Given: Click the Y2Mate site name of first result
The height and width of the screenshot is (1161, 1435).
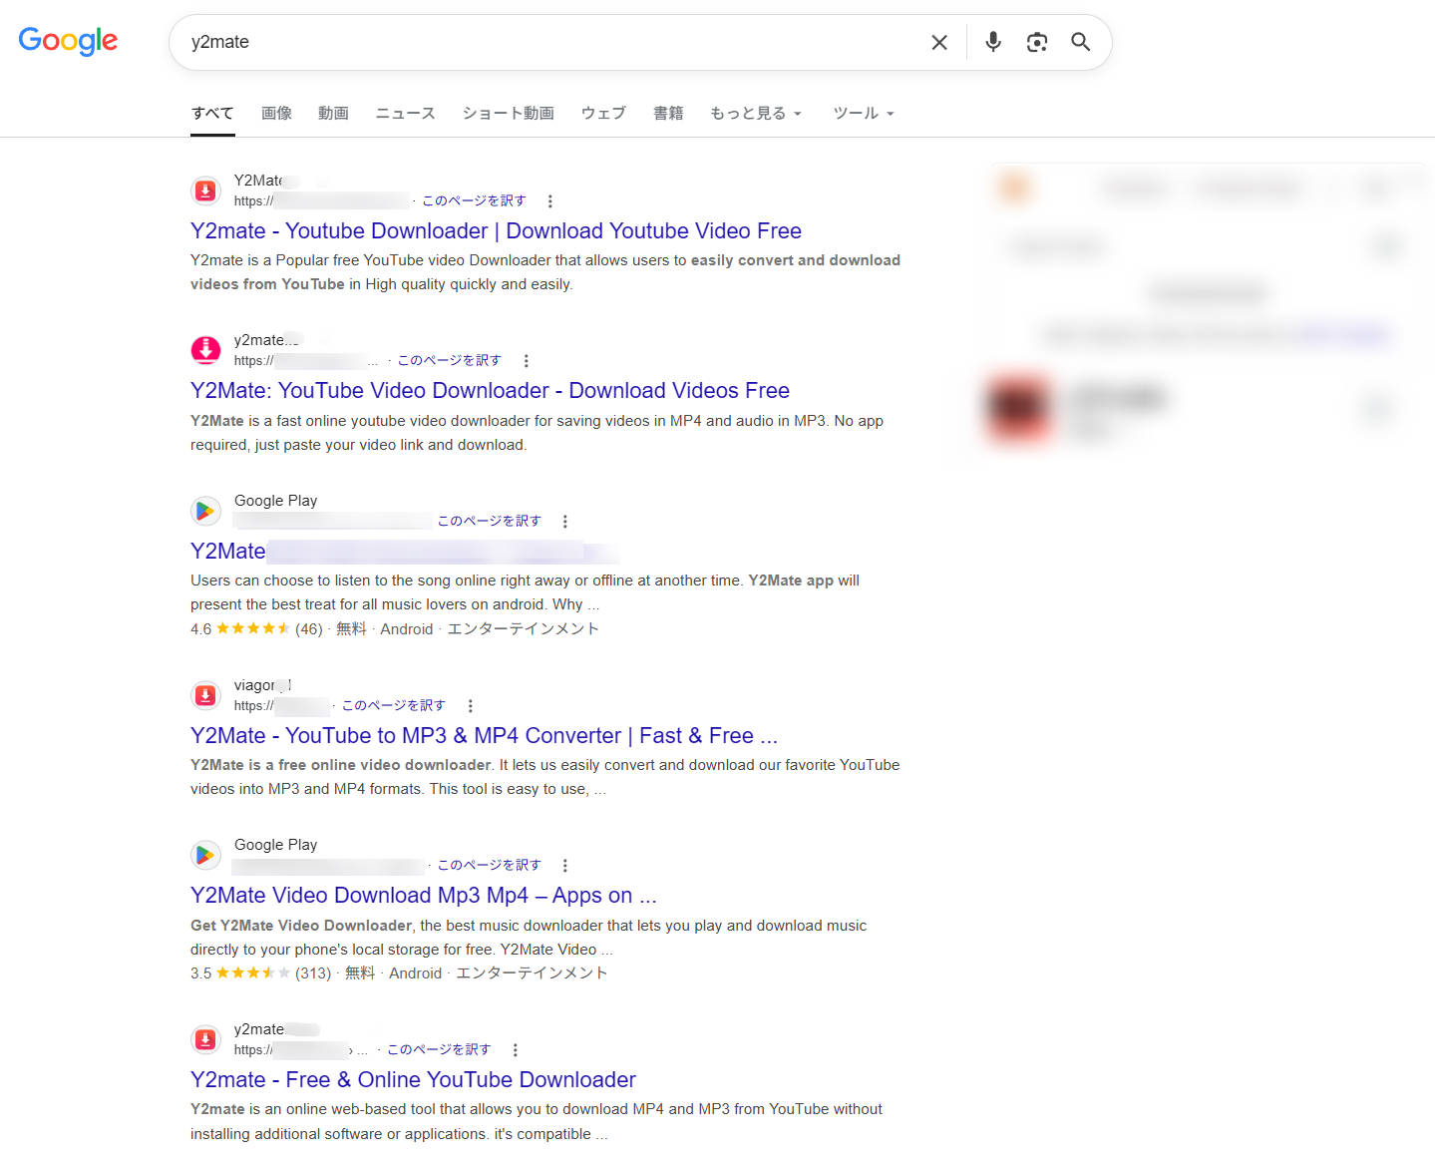Looking at the screenshot, I should [x=258, y=181].
